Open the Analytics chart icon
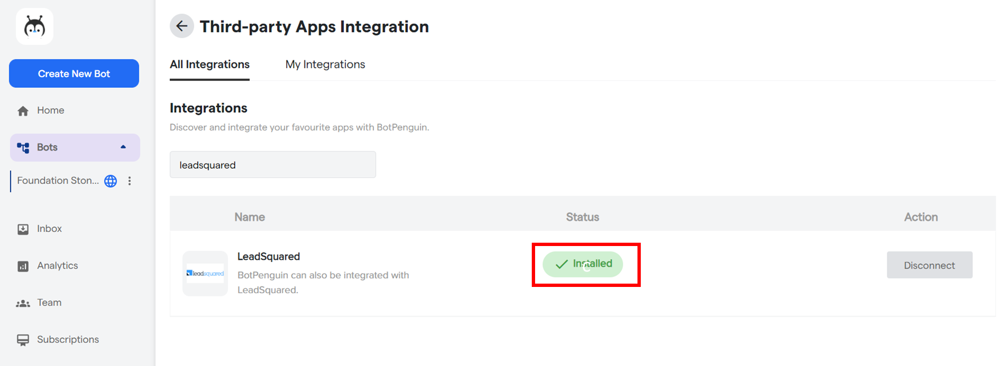Viewport: 1006px width, 366px height. tap(23, 266)
